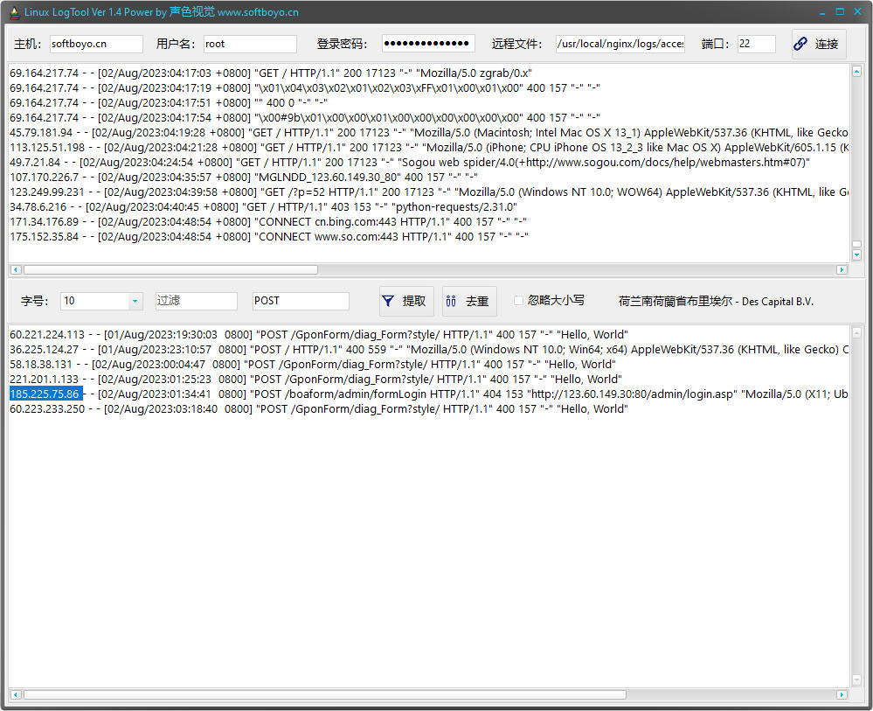Image resolution: width=873 pixels, height=711 pixels.
Task: Click the 提取 (extract) funnel icon button
Action: [x=405, y=301]
